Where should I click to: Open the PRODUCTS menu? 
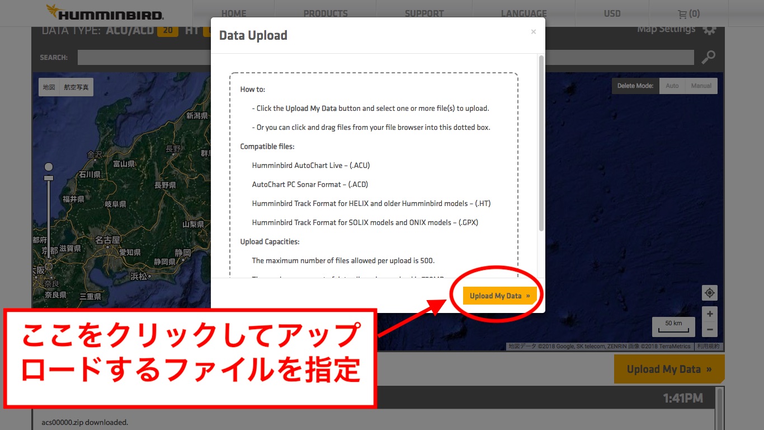coord(326,13)
